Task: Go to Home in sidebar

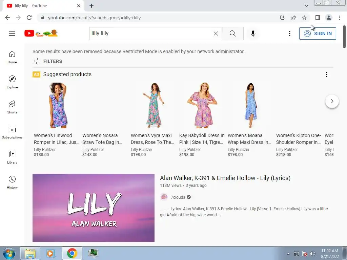Action: coord(12,57)
